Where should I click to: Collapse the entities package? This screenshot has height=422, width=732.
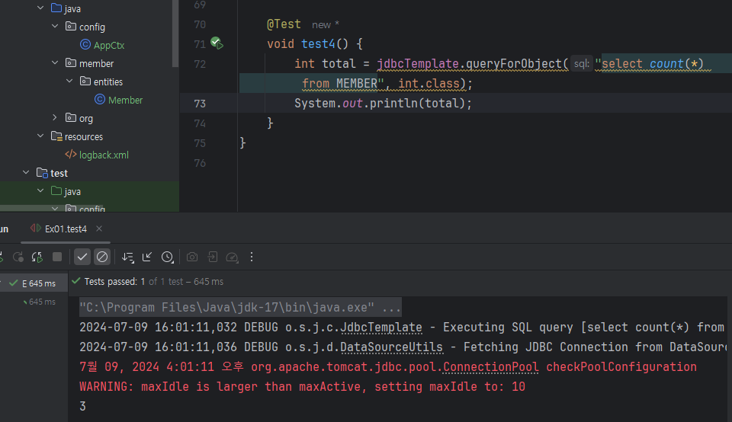69,81
